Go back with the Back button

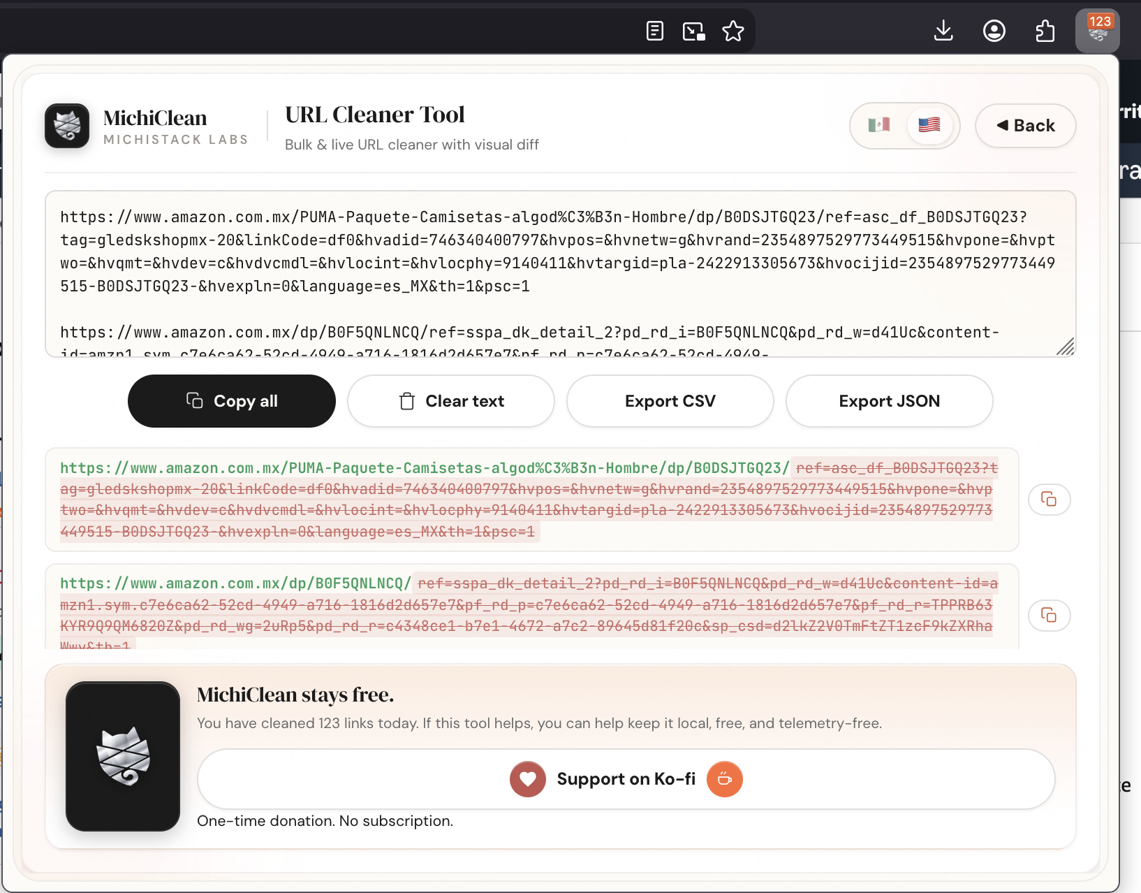coord(1025,126)
